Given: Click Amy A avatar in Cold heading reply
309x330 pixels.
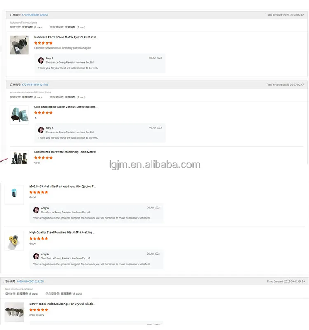Looking at the screenshot, I should pyautogui.click(x=41, y=130).
